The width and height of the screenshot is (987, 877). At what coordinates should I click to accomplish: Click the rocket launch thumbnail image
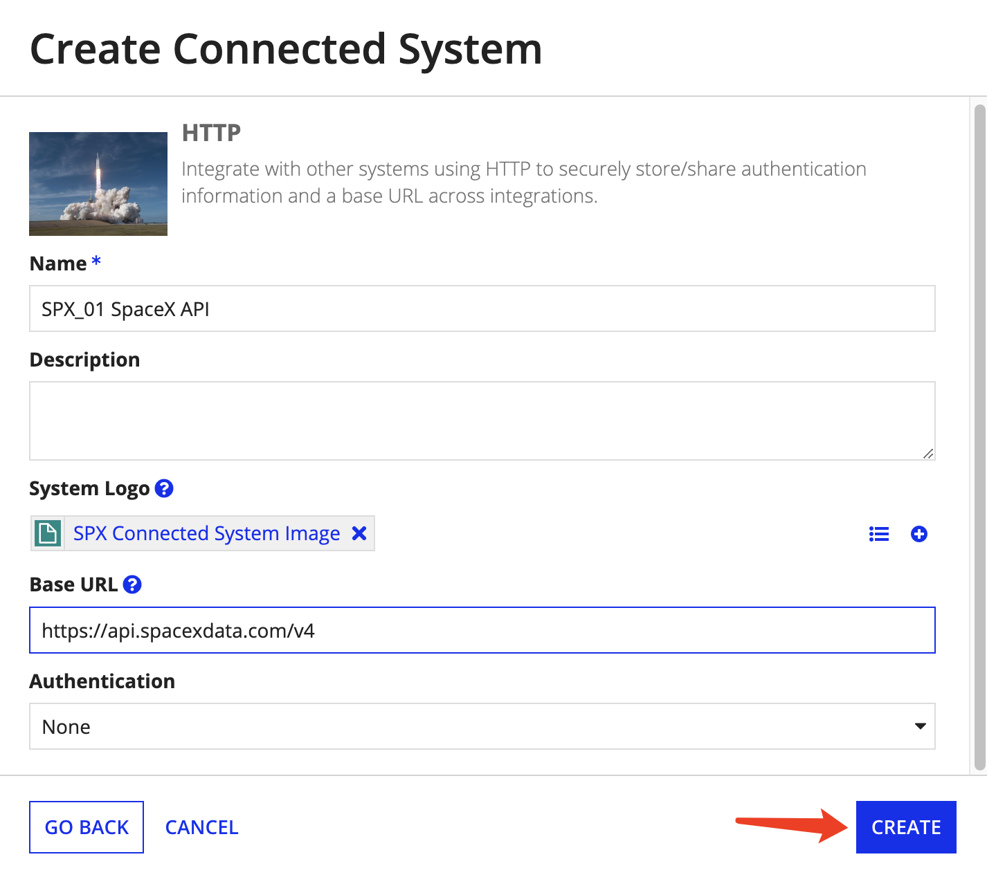point(98,184)
